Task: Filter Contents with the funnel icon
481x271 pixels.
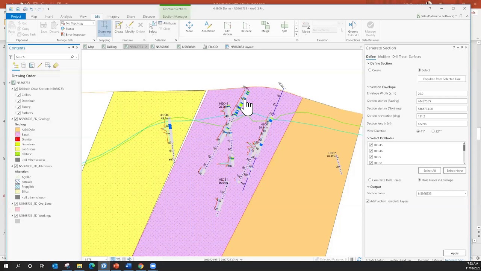Action: 11,57
